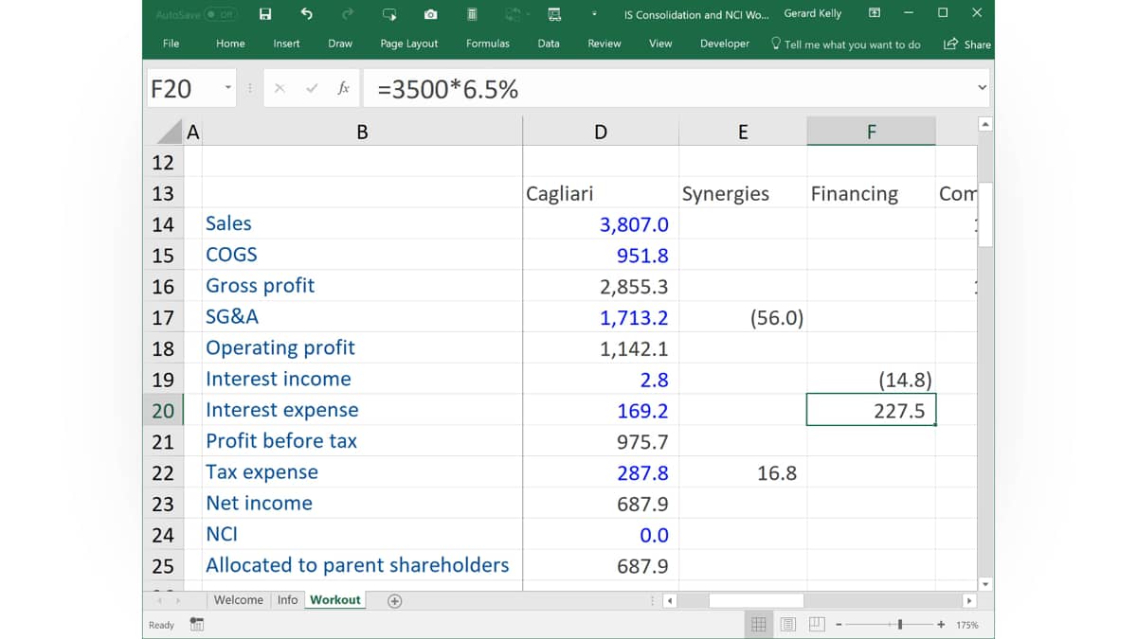Select the Sales label cell

362,224
